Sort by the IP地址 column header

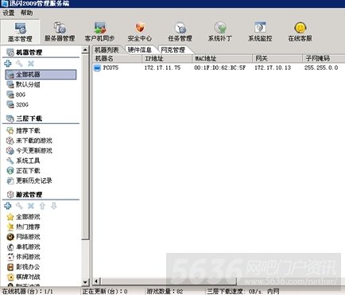coord(168,59)
